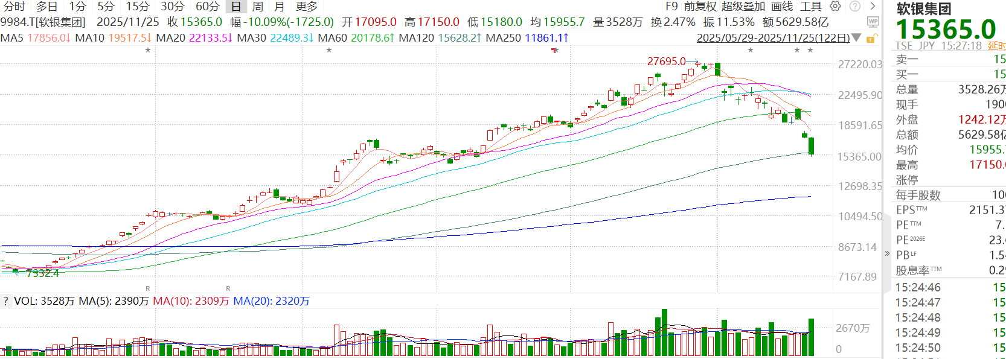Switch to 分时 intraday tab
Screen dimensions: 1006x359
coord(14,7)
